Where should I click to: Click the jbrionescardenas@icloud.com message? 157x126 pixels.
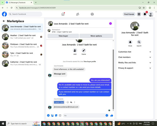click(x=66, y=107)
